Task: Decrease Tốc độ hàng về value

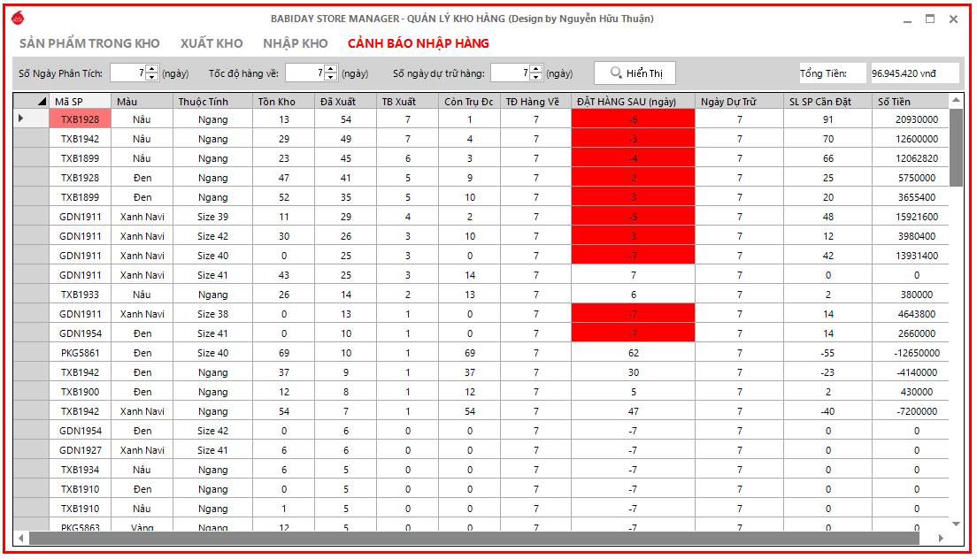Action: (331, 77)
